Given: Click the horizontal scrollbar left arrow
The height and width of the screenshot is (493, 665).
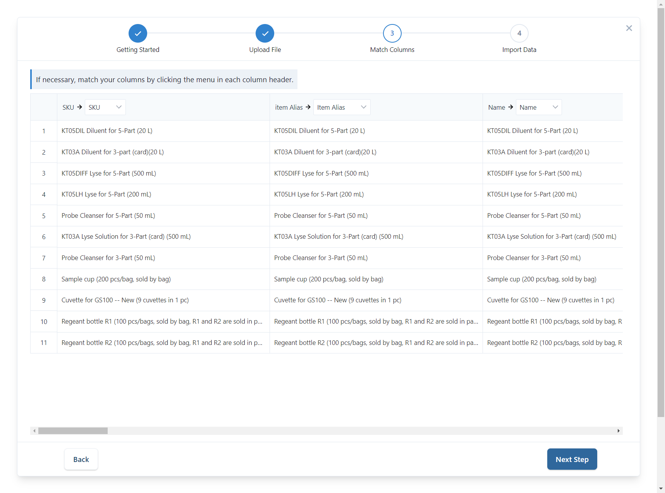Looking at the screenshot, I should click(x=34, y=431).
